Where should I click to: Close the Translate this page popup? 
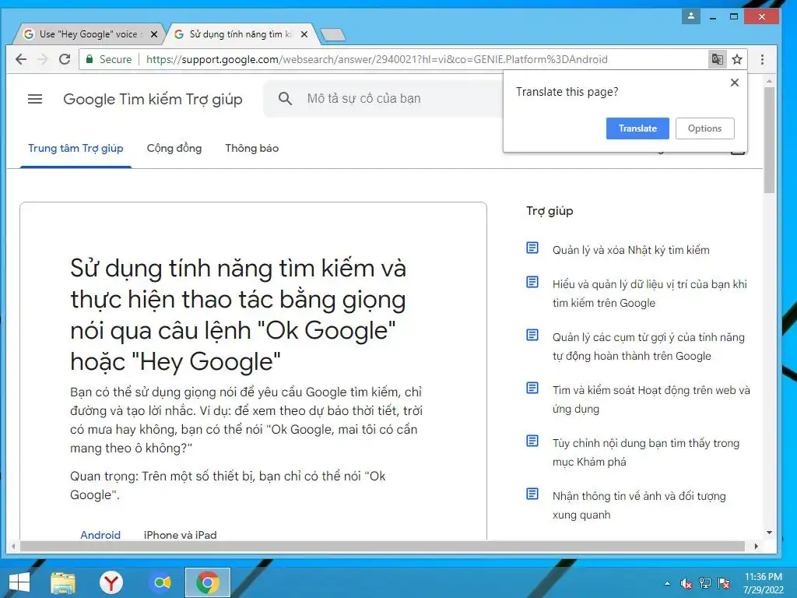pos(735,83)
